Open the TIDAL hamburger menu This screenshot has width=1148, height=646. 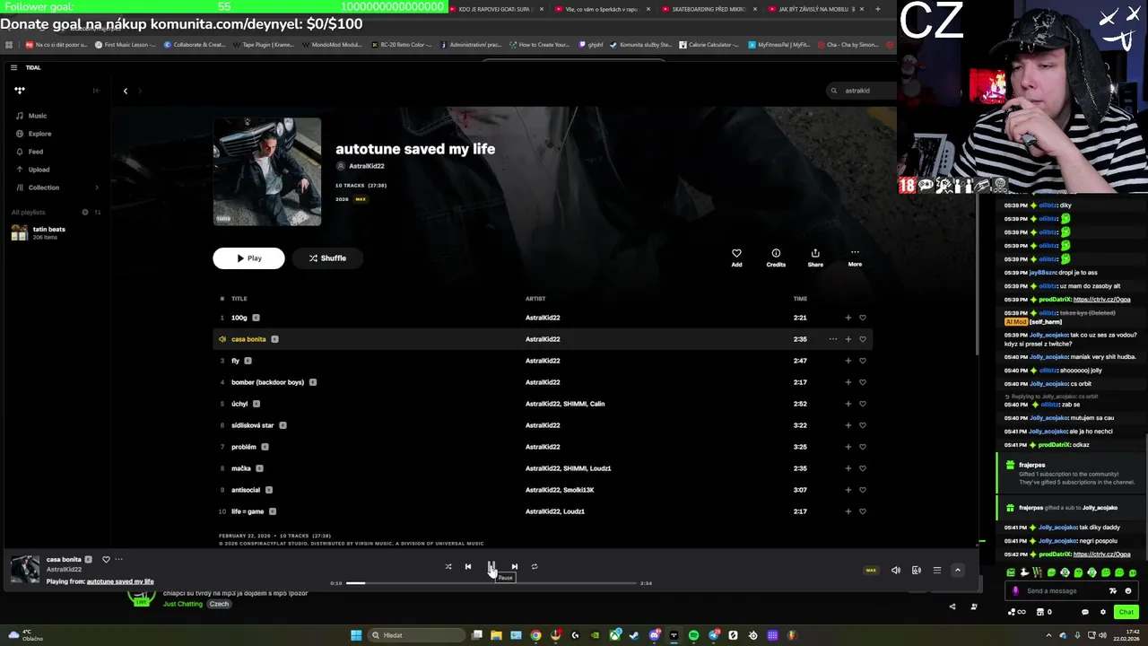click(13, 67)
